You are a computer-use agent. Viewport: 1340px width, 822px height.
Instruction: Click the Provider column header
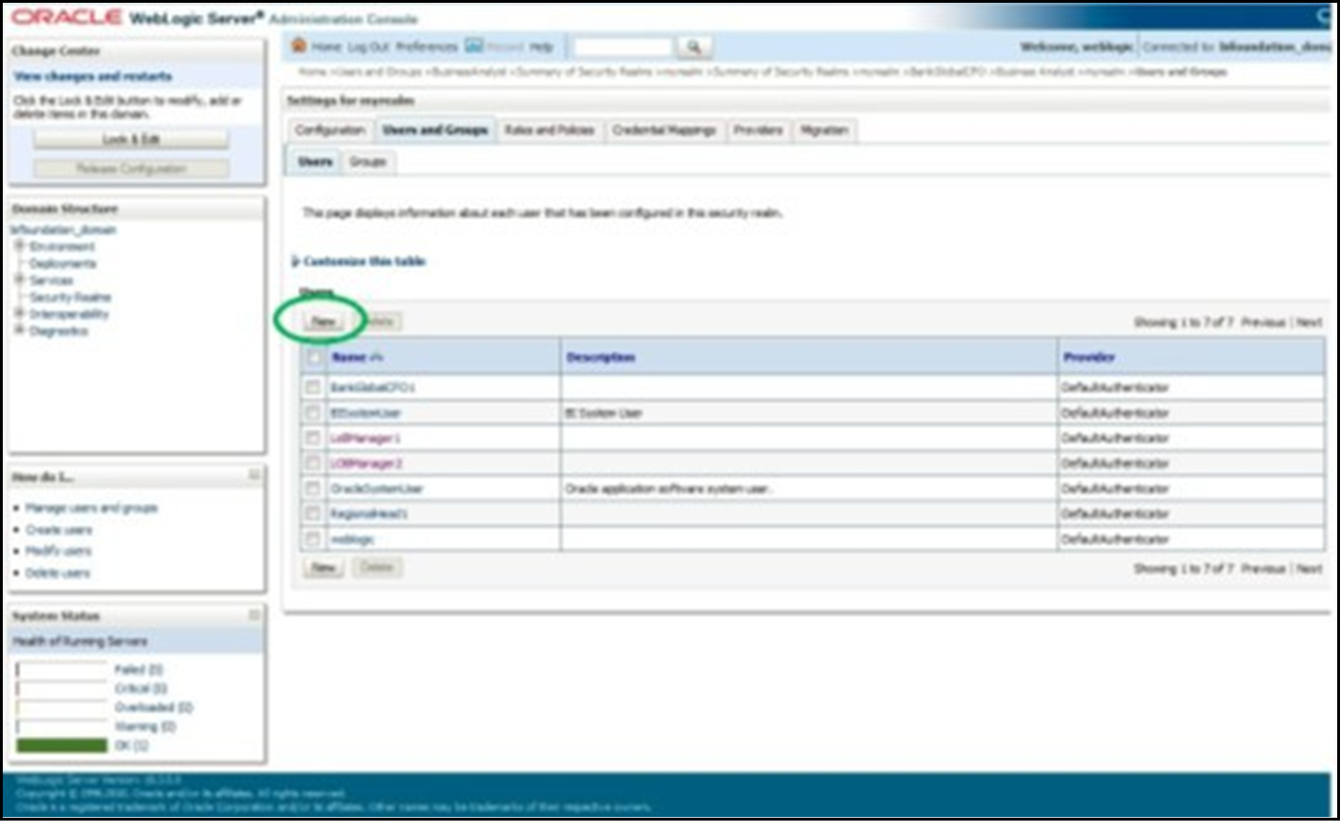1089,357
